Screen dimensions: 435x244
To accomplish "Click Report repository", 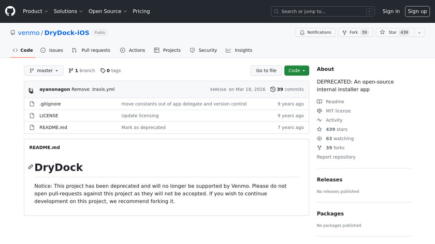I will 336,157.
